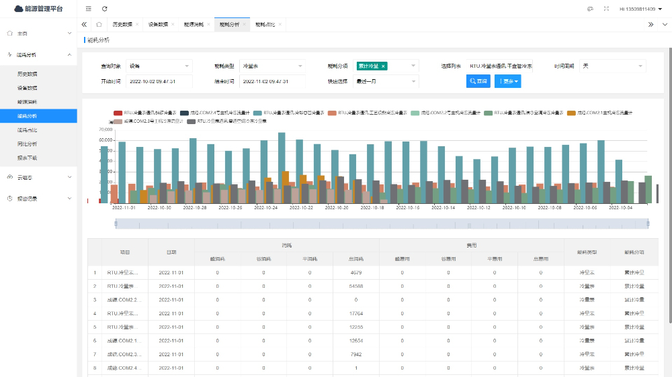Close the 设备数据 tab
The width and height of the screenshot is (672, 377).
coord(173,24)
